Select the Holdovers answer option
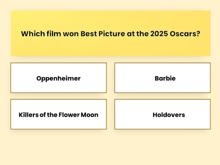Image resolution: width=220 pixels, height=165 pixels. coord(162,114)
